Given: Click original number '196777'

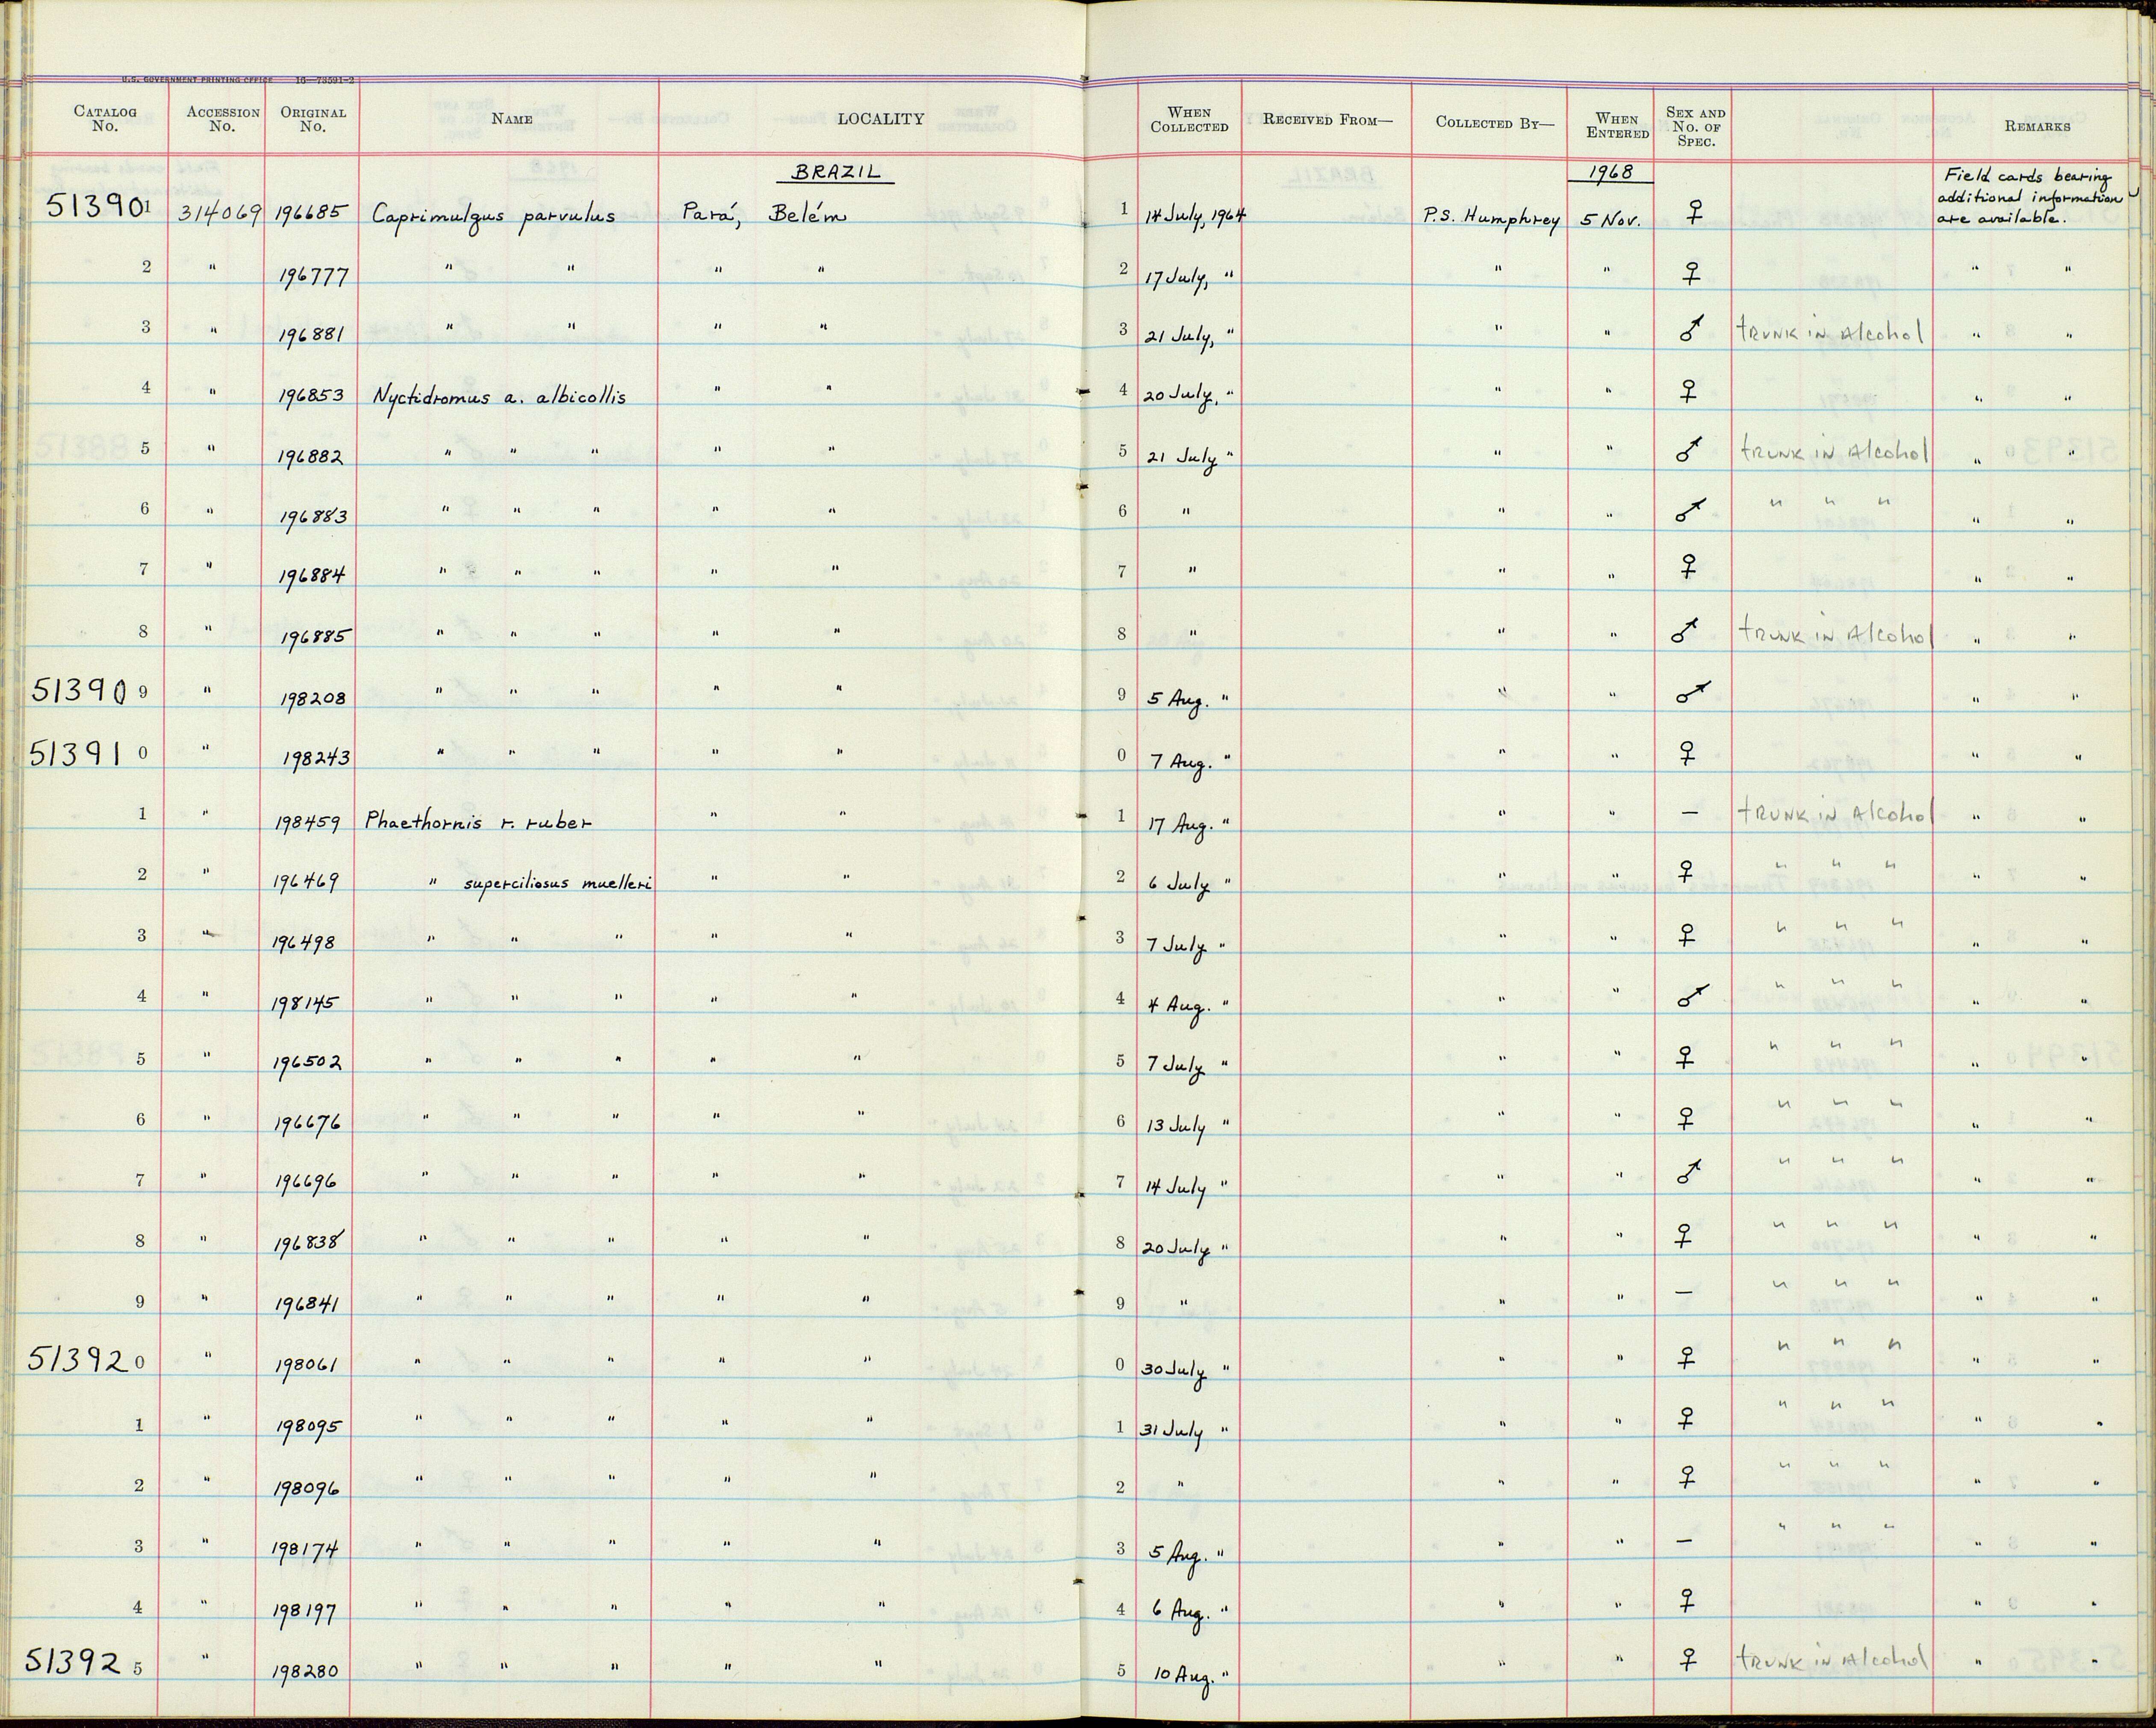Looking at the screenshot, I should (x=313, y=276).
